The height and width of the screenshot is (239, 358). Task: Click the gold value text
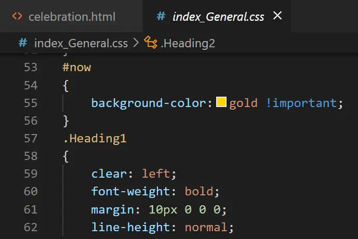pyautogui.click(x=243, y=103)
